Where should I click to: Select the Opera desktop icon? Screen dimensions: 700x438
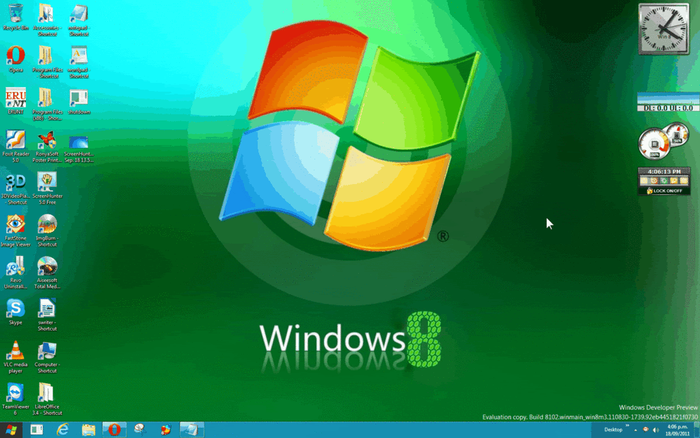click(16, 59)
